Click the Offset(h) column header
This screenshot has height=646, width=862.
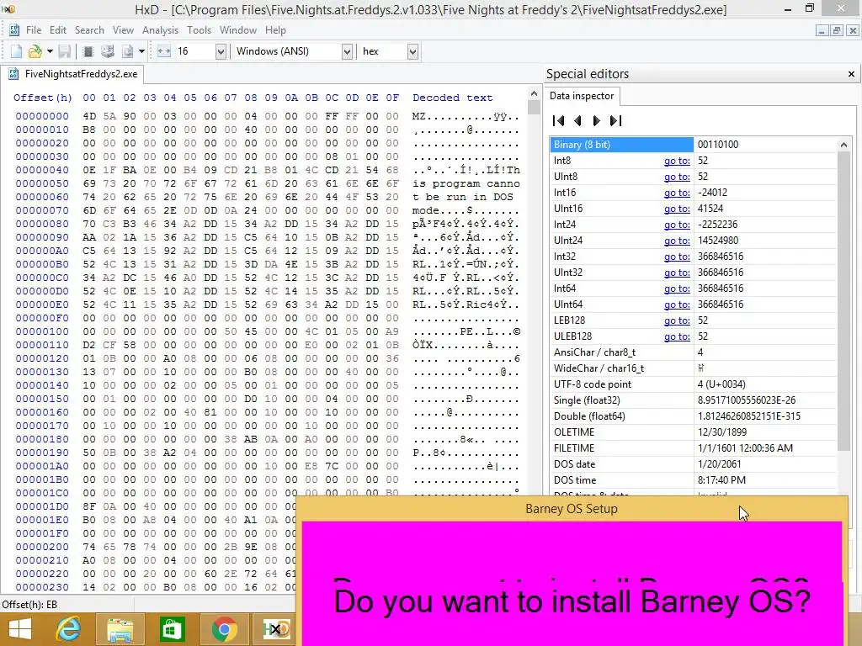[42, 98]
